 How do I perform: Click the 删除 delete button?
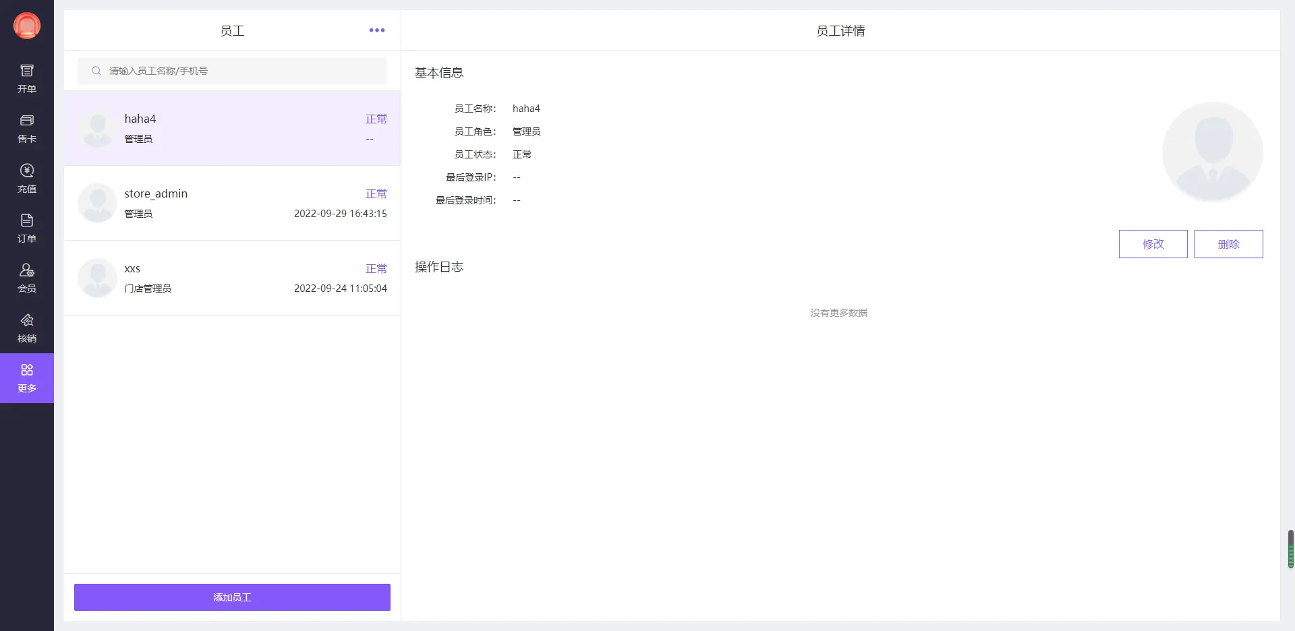[1228, 244]
